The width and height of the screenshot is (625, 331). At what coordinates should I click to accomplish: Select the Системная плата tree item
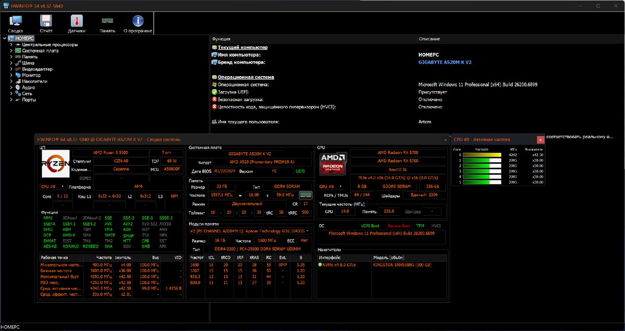[40, 51]
